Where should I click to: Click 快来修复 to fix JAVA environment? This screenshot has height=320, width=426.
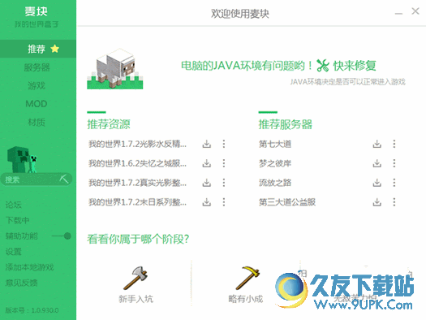[x=355, y=66]
